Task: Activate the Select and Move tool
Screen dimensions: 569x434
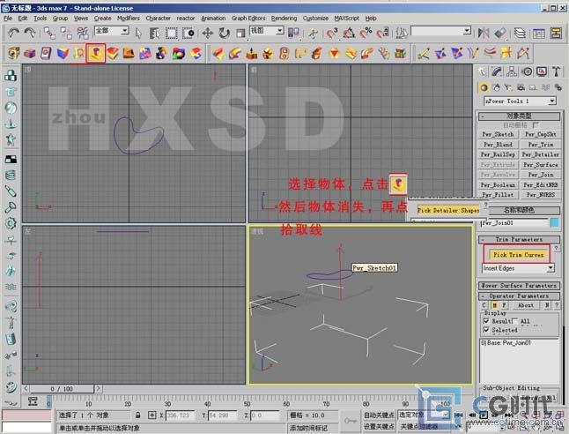Action: 208,34
